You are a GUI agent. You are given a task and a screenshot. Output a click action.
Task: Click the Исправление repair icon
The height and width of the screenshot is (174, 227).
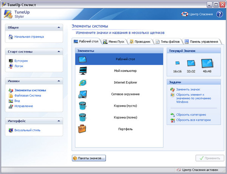click(11, 106)
